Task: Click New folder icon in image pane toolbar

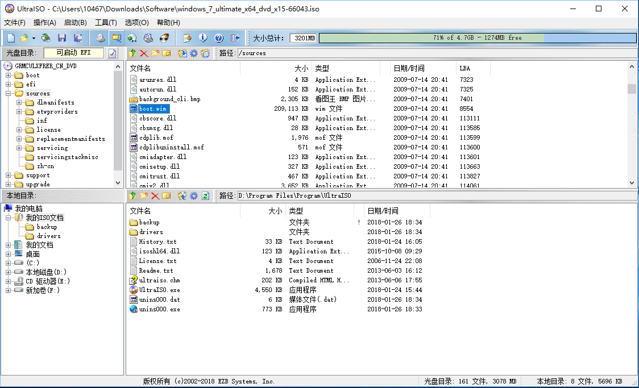Action: (x=155, y=53)
